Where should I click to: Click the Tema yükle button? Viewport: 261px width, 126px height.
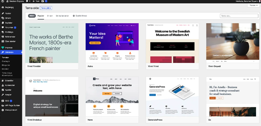[x=46, y=8]
